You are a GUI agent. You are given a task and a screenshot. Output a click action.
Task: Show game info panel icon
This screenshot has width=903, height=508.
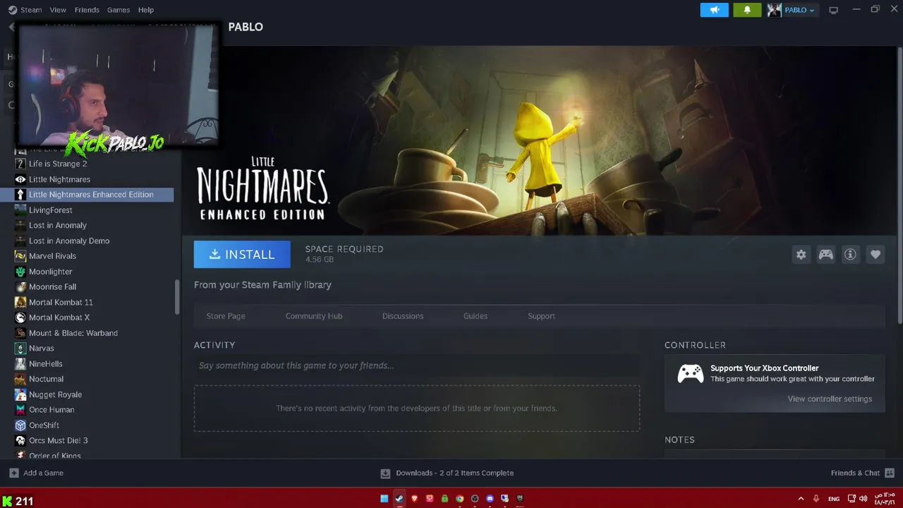850,255
